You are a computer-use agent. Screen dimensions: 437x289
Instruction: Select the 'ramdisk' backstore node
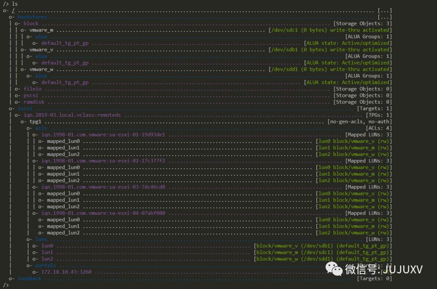pyautogui.click(x=34, y=102)
